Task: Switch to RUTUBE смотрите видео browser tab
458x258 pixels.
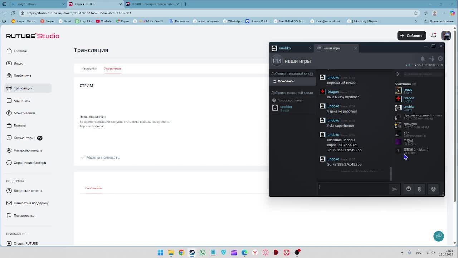Action: pyautogui.click(x=152, y=4)
